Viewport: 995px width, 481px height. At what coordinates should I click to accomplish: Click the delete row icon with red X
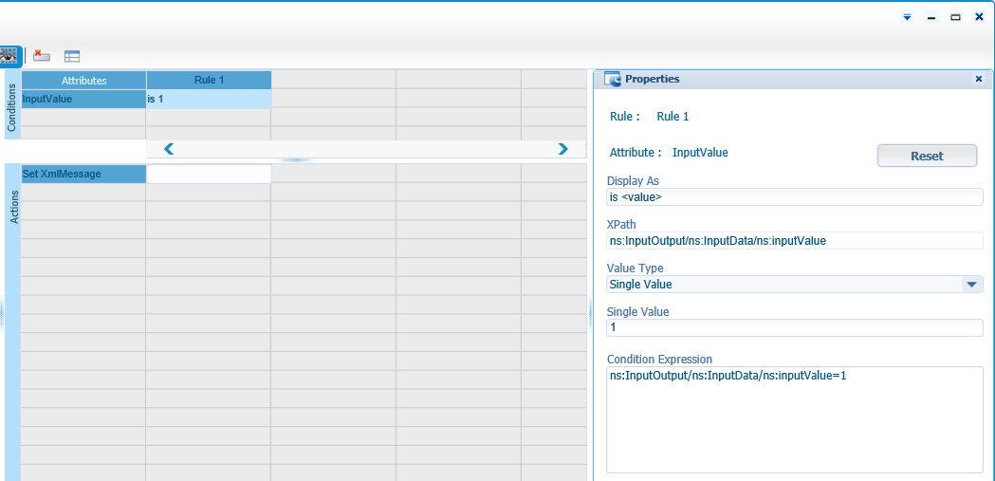[x=42, y=56]
